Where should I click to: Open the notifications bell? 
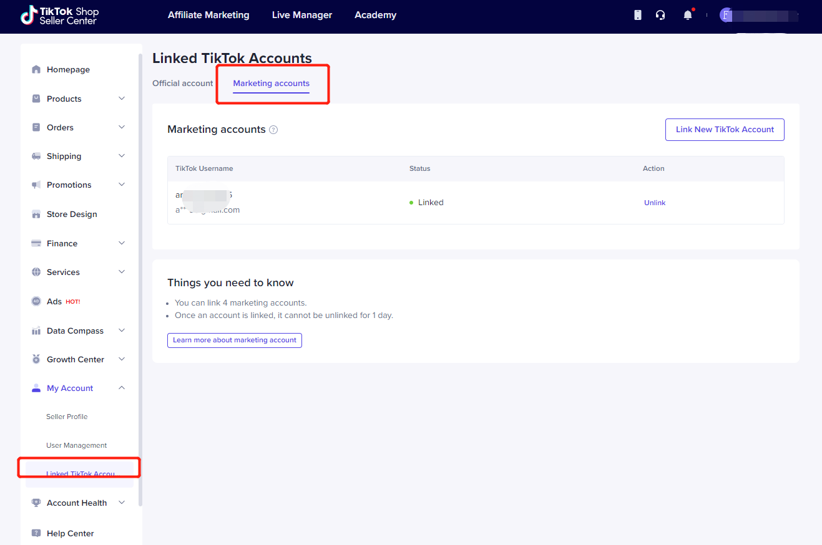point(688,15)
